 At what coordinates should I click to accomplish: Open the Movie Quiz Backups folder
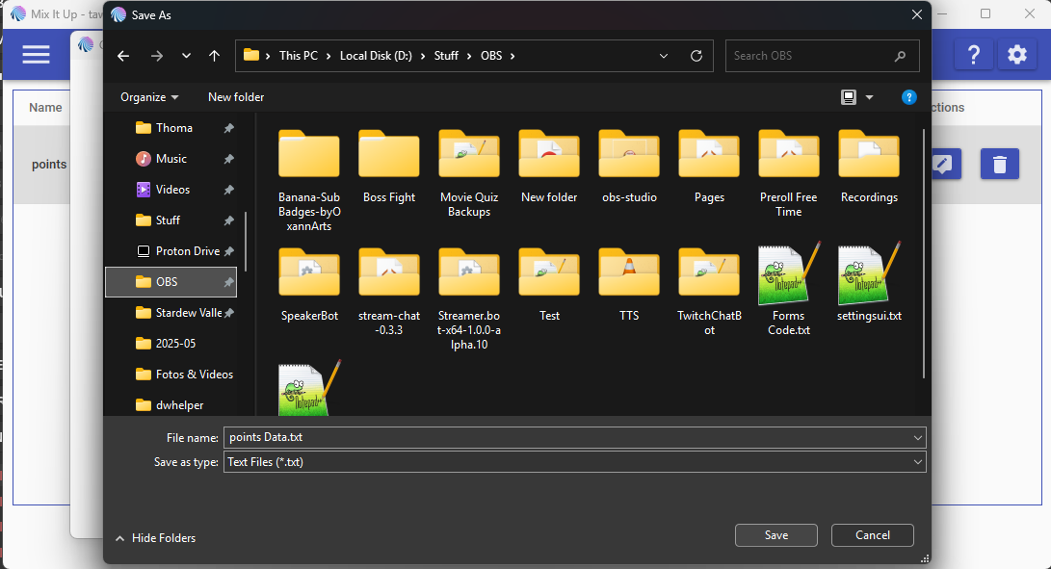tap(469, 174)
